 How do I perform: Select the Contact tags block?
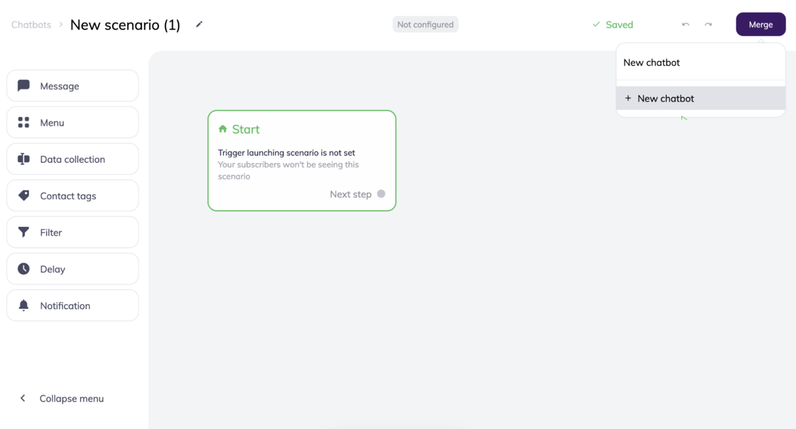click(23, 195)
